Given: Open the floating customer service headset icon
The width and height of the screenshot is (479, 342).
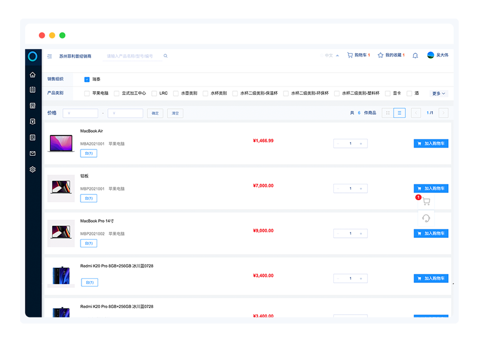Looking at the screenshot, I should click(x=426, y=218).
